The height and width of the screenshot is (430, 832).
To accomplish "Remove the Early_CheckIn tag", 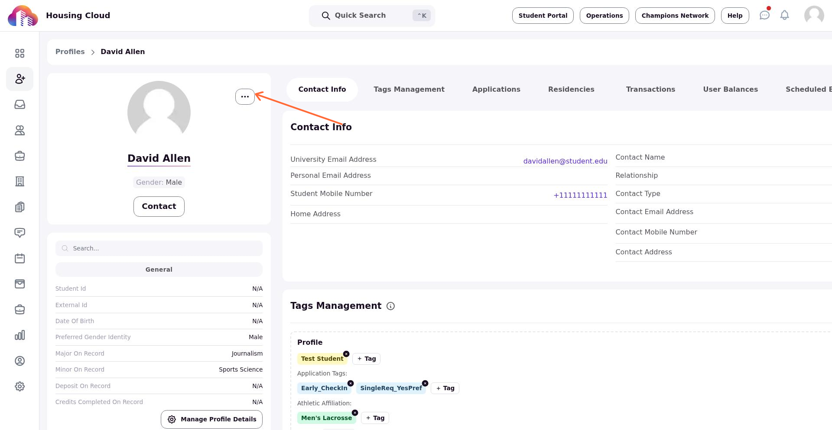I will click(351, 383).
